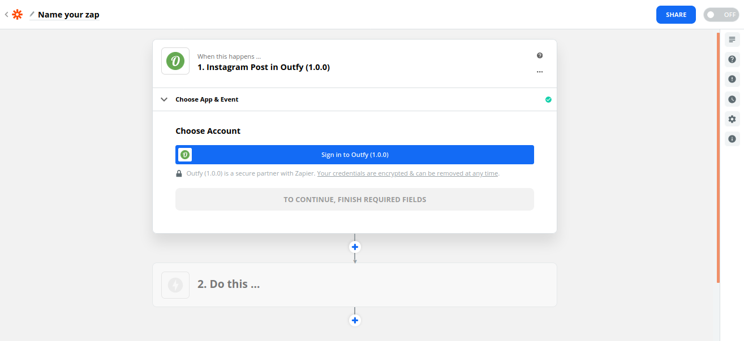Image resolution: width=744 pixels, height=341 pixels.
Task: Click 'When this happens ...' label
Action: pos(229,56)
